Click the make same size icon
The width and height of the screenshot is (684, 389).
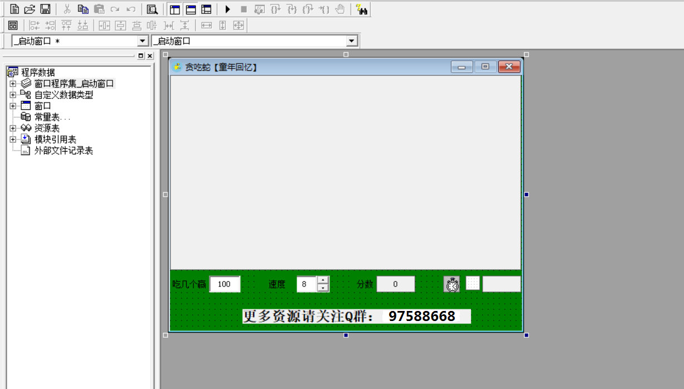click(x=239, y=25)
